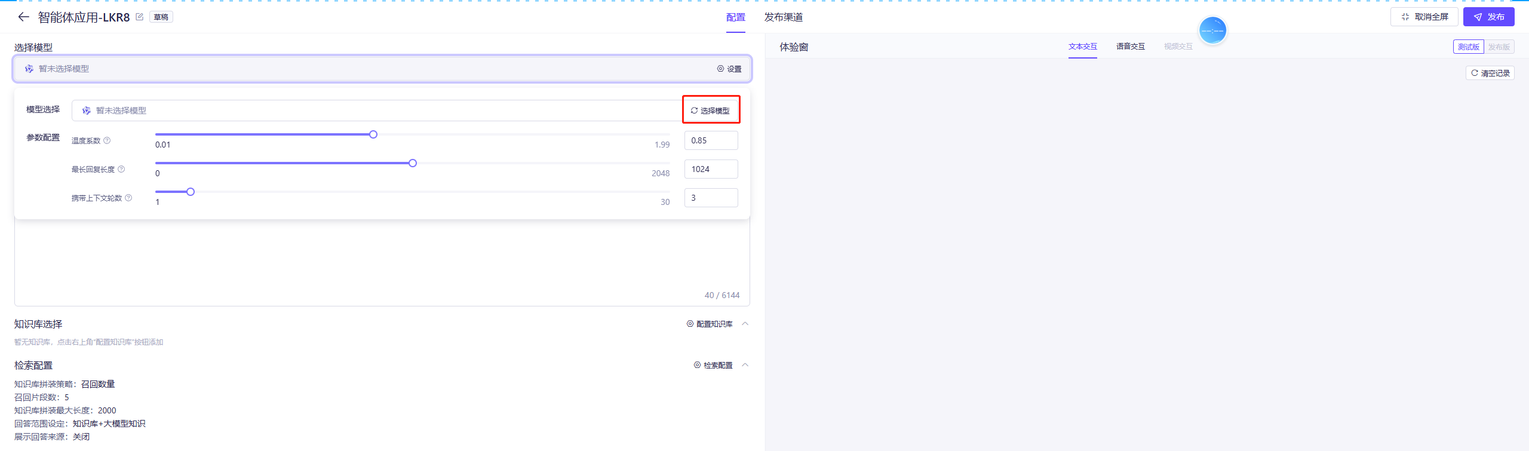Click the 40 / 6144 character counter
Screen dimensions: 1529x451
tap(721, 295)
